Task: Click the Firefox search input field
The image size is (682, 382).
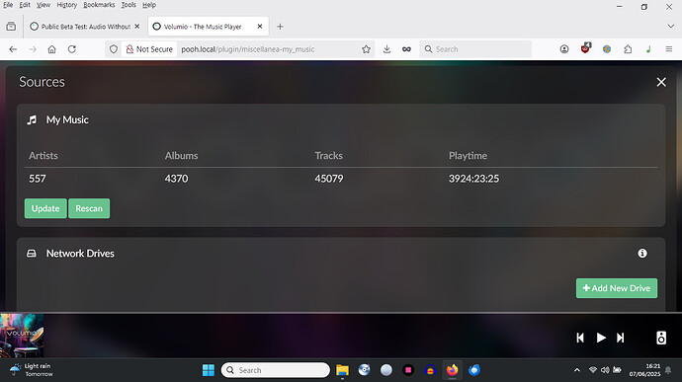Action: click(475, 49)
